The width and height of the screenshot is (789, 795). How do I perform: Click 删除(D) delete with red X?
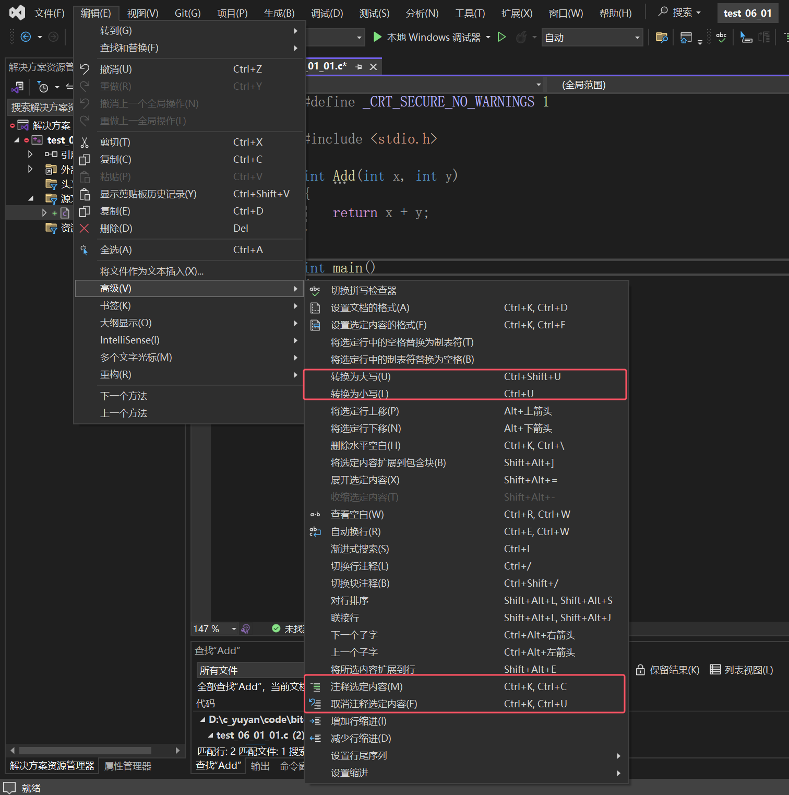(189, 228)
